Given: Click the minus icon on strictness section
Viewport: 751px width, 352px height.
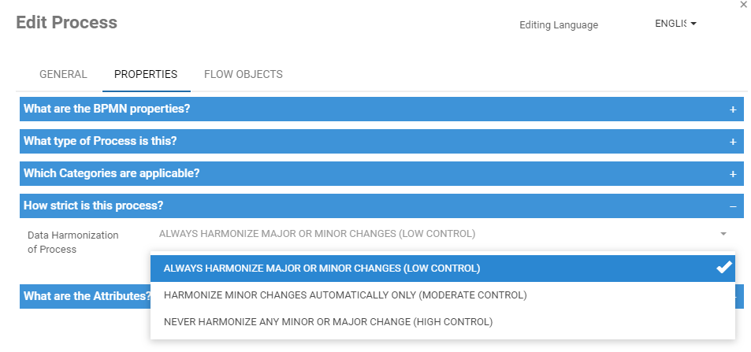Looking at the screenshot, I should tap(733, 206).
